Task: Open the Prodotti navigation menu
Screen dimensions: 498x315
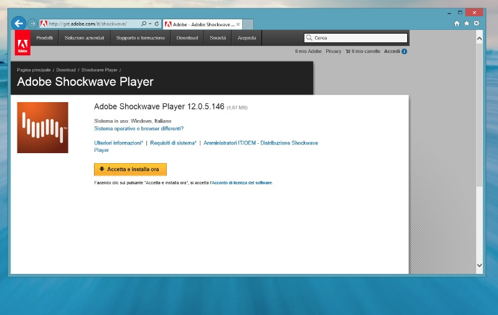Action: point(45,38)
